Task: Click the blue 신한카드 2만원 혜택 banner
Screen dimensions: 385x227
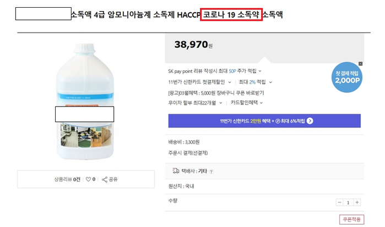Action: 264,121
